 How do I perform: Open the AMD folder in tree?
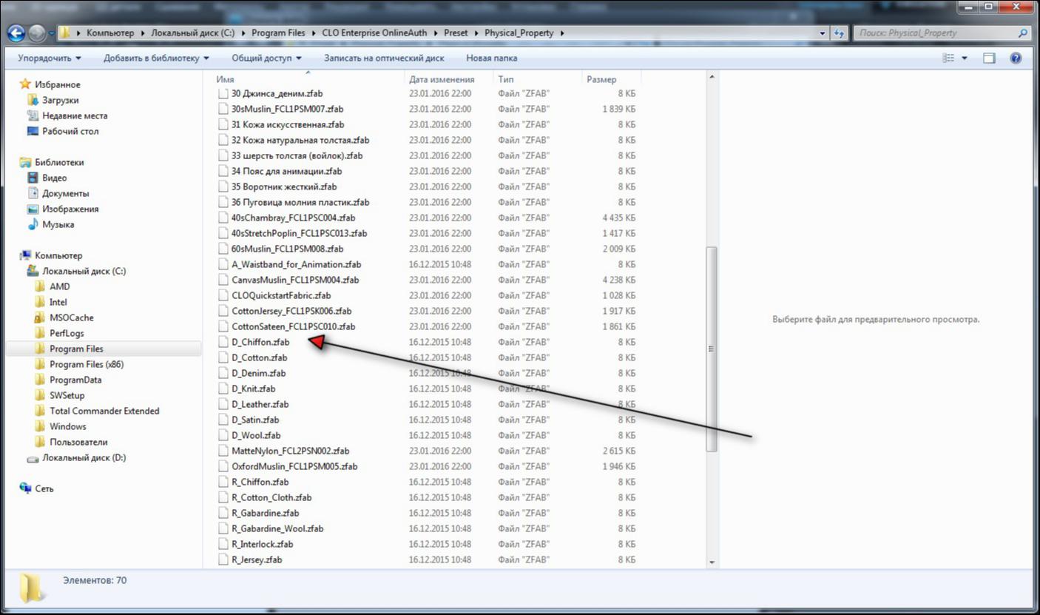pos(60,286)
